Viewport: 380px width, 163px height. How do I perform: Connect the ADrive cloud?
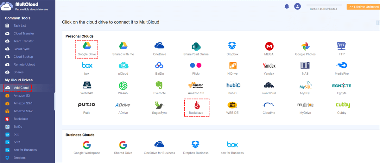tap(123, 108)
